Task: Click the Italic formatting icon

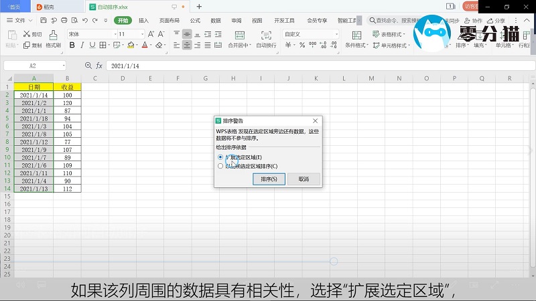Action: [82, 45]
